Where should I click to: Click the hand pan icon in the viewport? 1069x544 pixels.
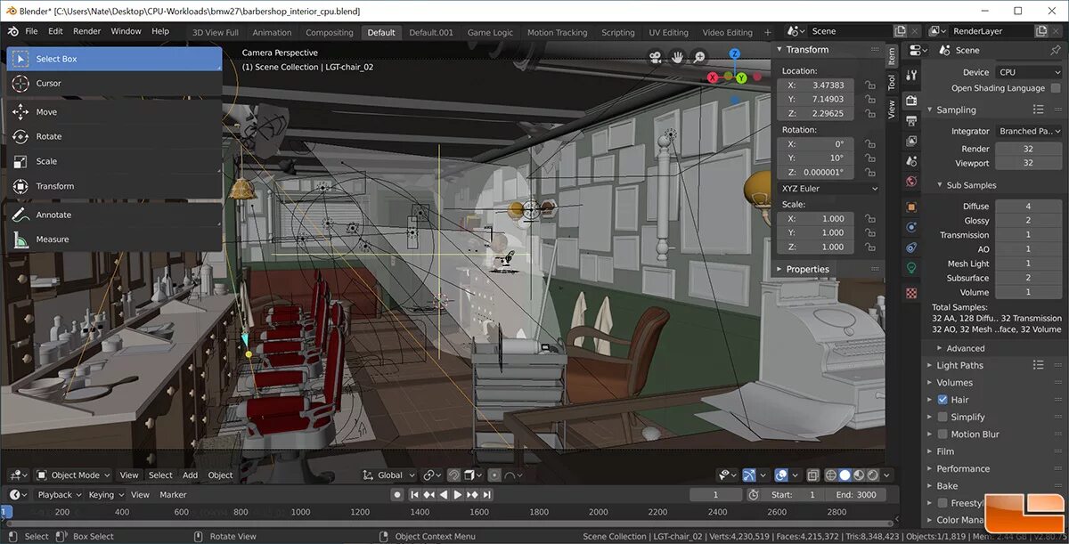point(677,57)
